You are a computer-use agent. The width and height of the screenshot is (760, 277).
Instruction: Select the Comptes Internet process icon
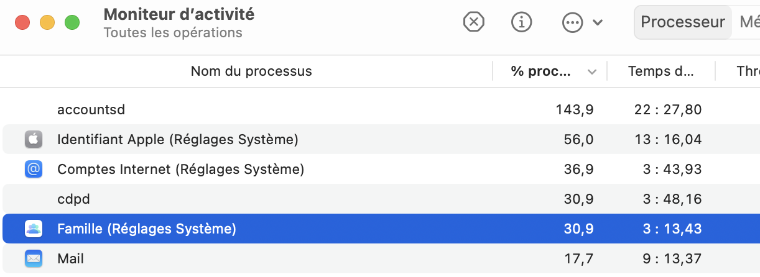[x=34, y=169]
